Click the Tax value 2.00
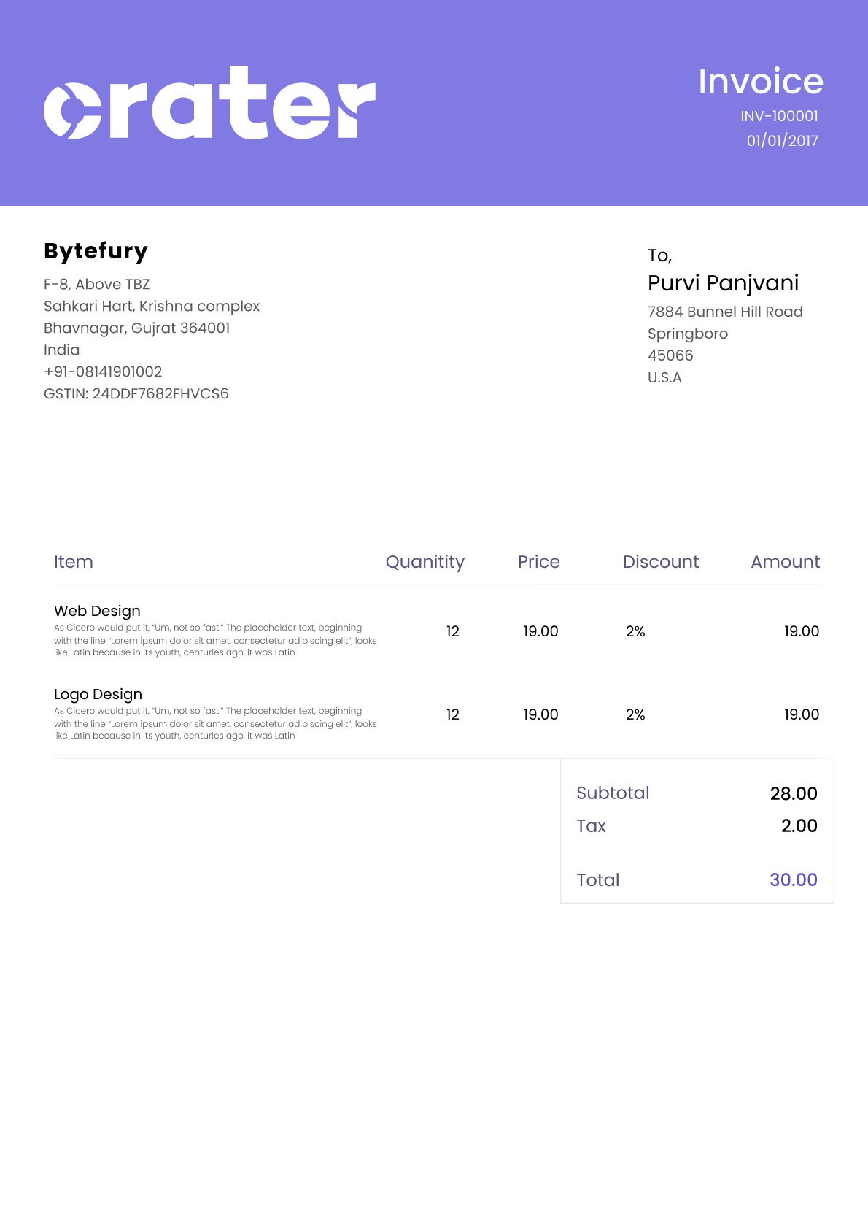The image size is (868, 1229). [799, 825]
